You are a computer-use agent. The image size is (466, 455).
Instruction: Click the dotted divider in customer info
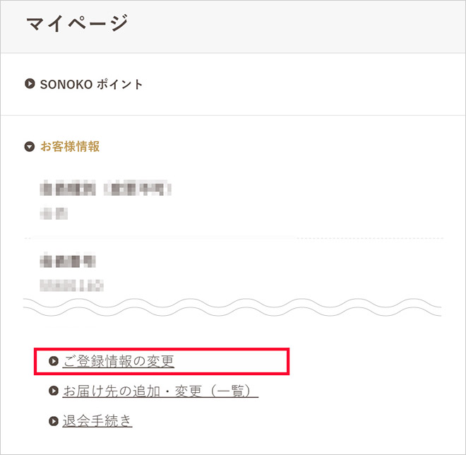pyautogui.click(x=234, y=238)
